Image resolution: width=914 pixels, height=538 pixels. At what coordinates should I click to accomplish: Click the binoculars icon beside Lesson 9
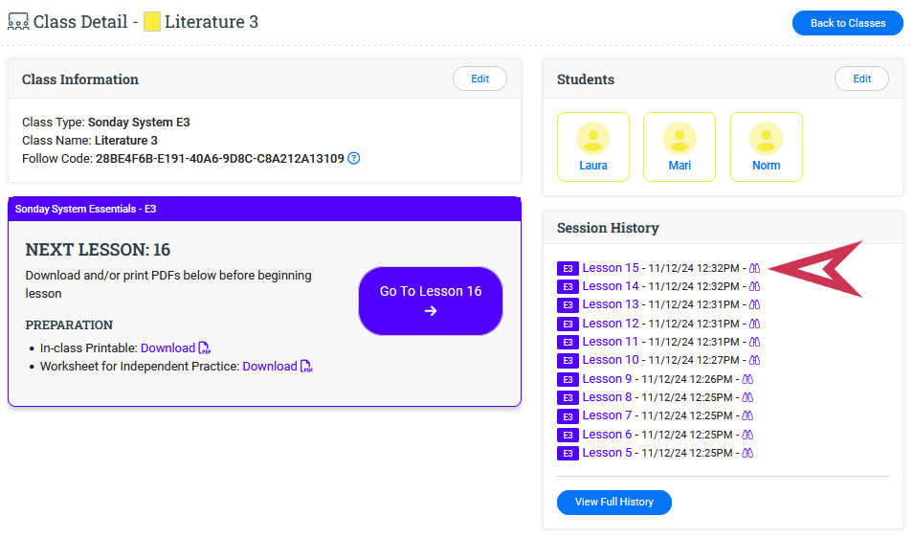click(x=747, y=379)
